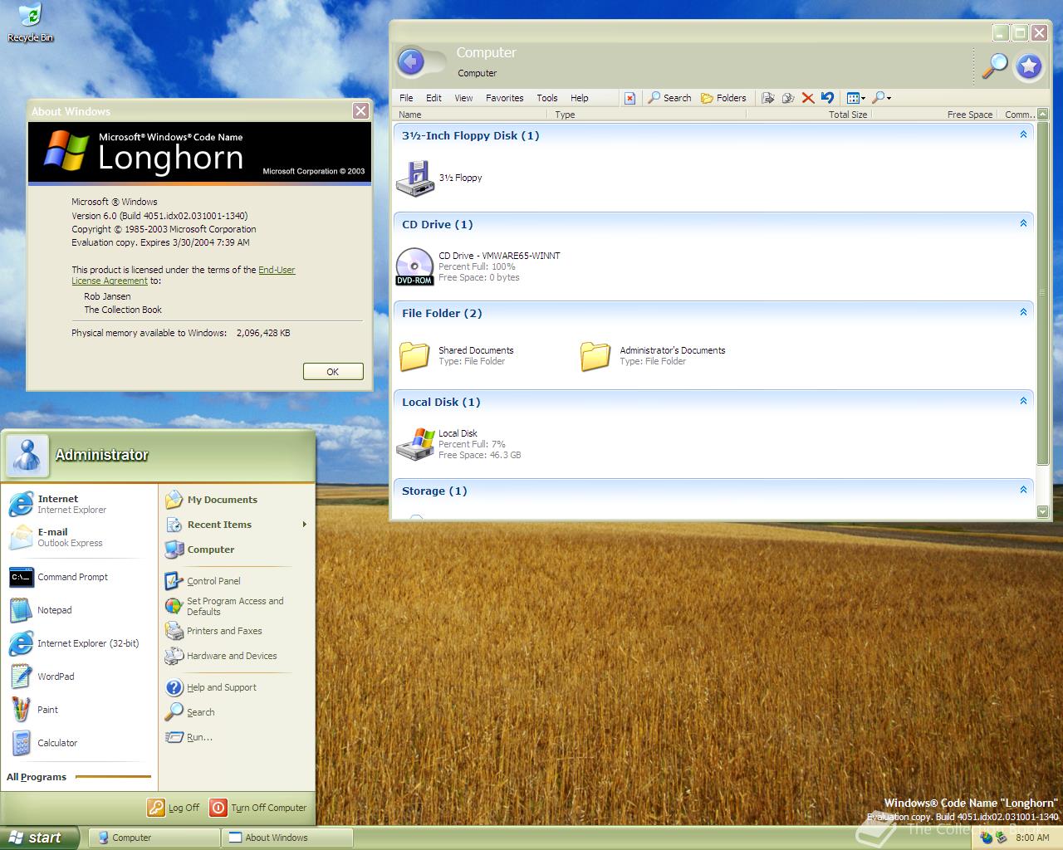
Task: Collapse the 3½-Inch Floppy Disk group
Action: click(1023, 134)
